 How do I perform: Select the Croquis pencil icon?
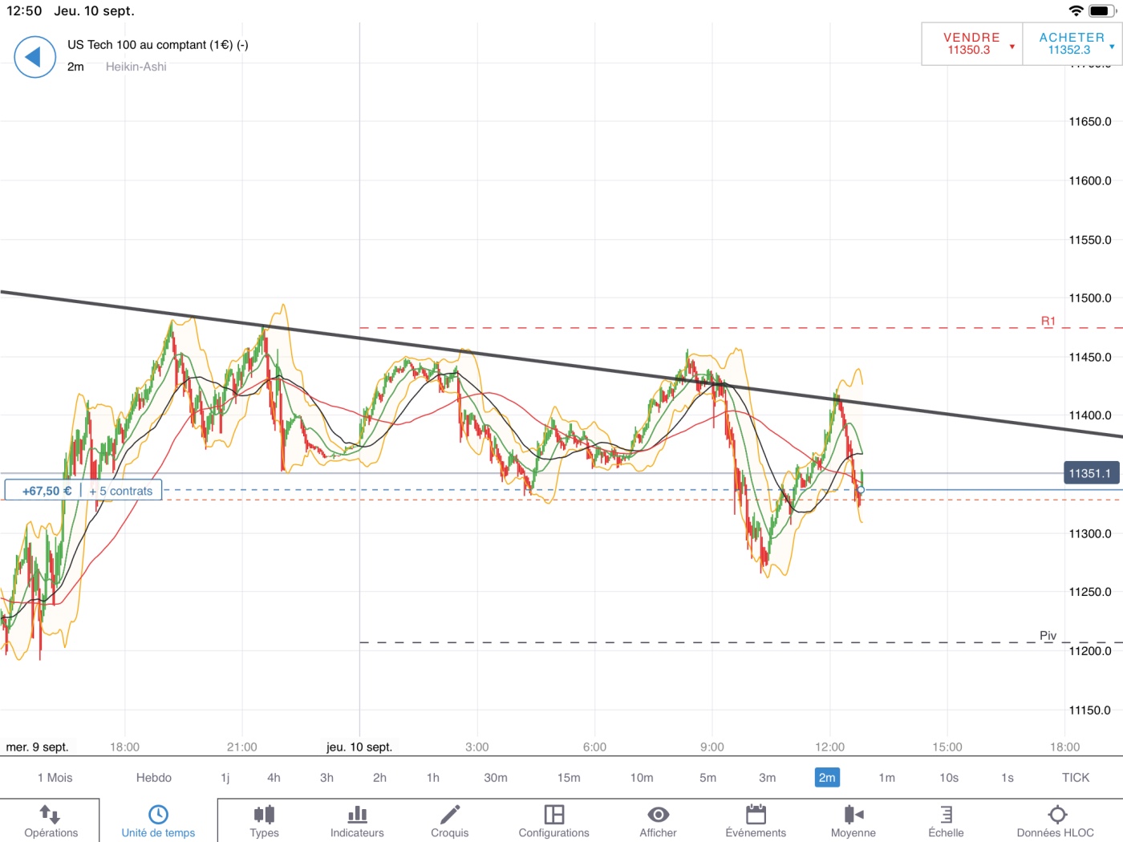450,815
